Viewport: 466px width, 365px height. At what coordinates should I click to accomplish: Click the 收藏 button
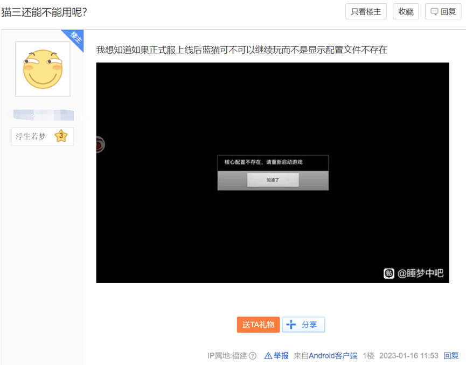(x=406, y=12)
